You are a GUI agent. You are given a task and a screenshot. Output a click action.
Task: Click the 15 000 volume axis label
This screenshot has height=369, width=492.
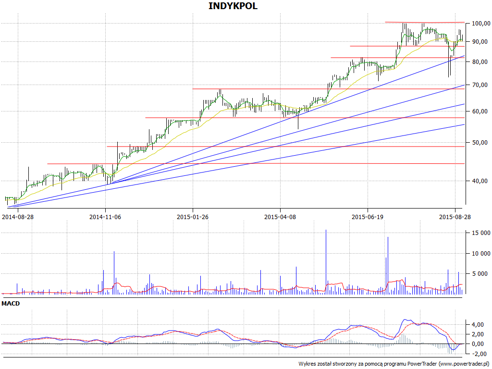481,233
